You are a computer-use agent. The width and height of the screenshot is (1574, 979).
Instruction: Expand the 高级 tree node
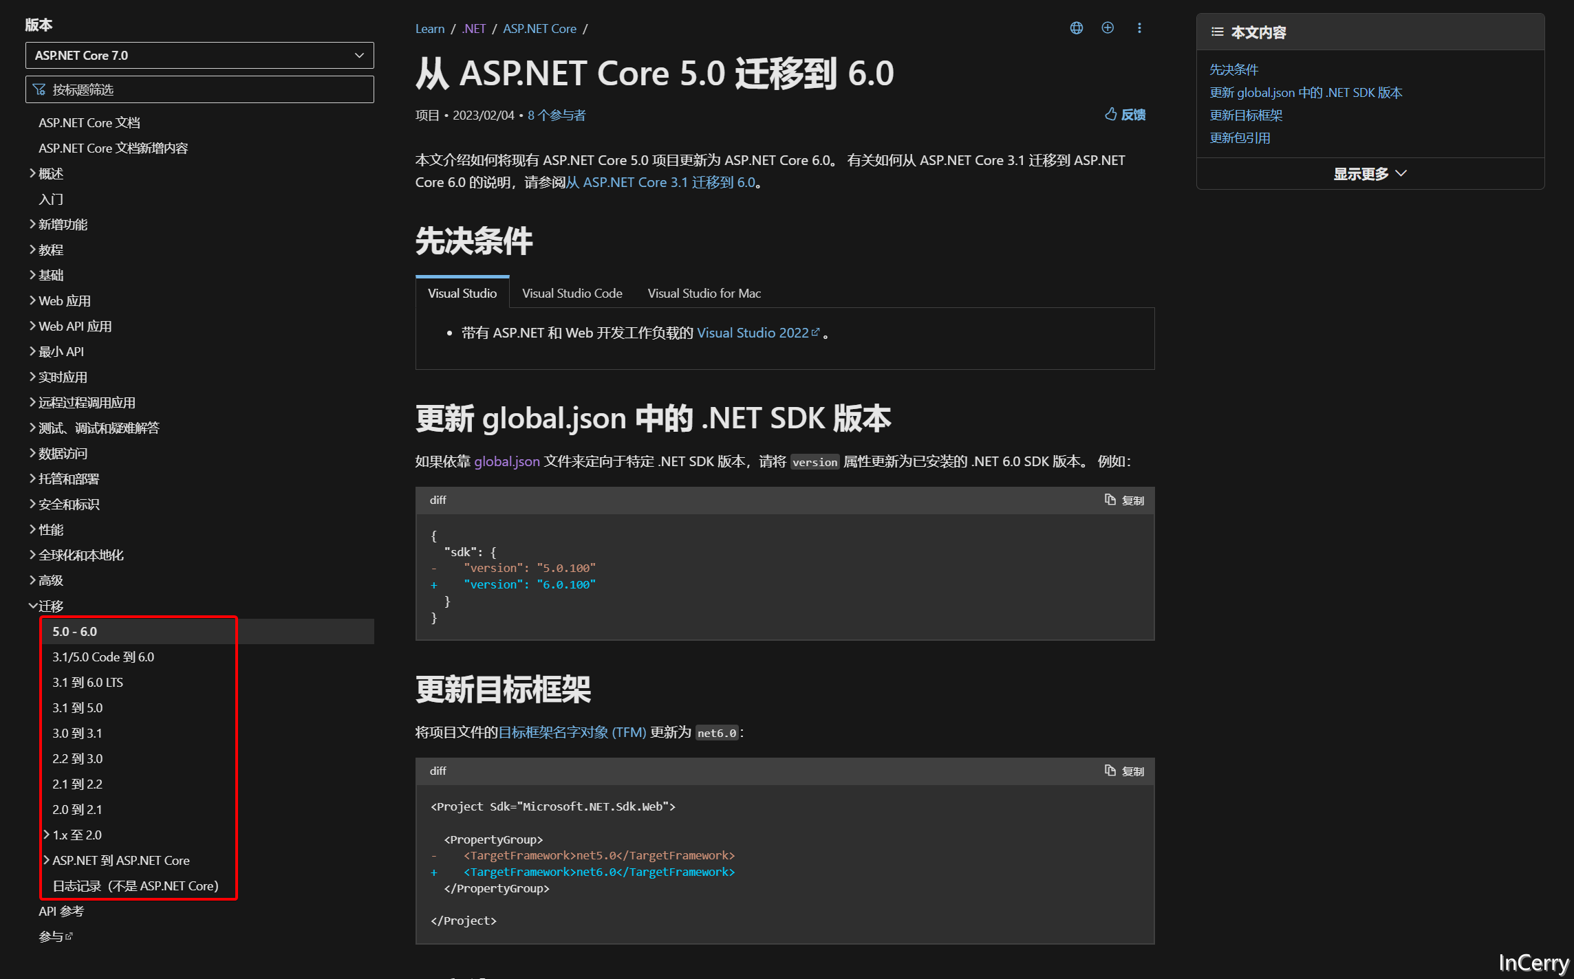click(x=32, y=580)
